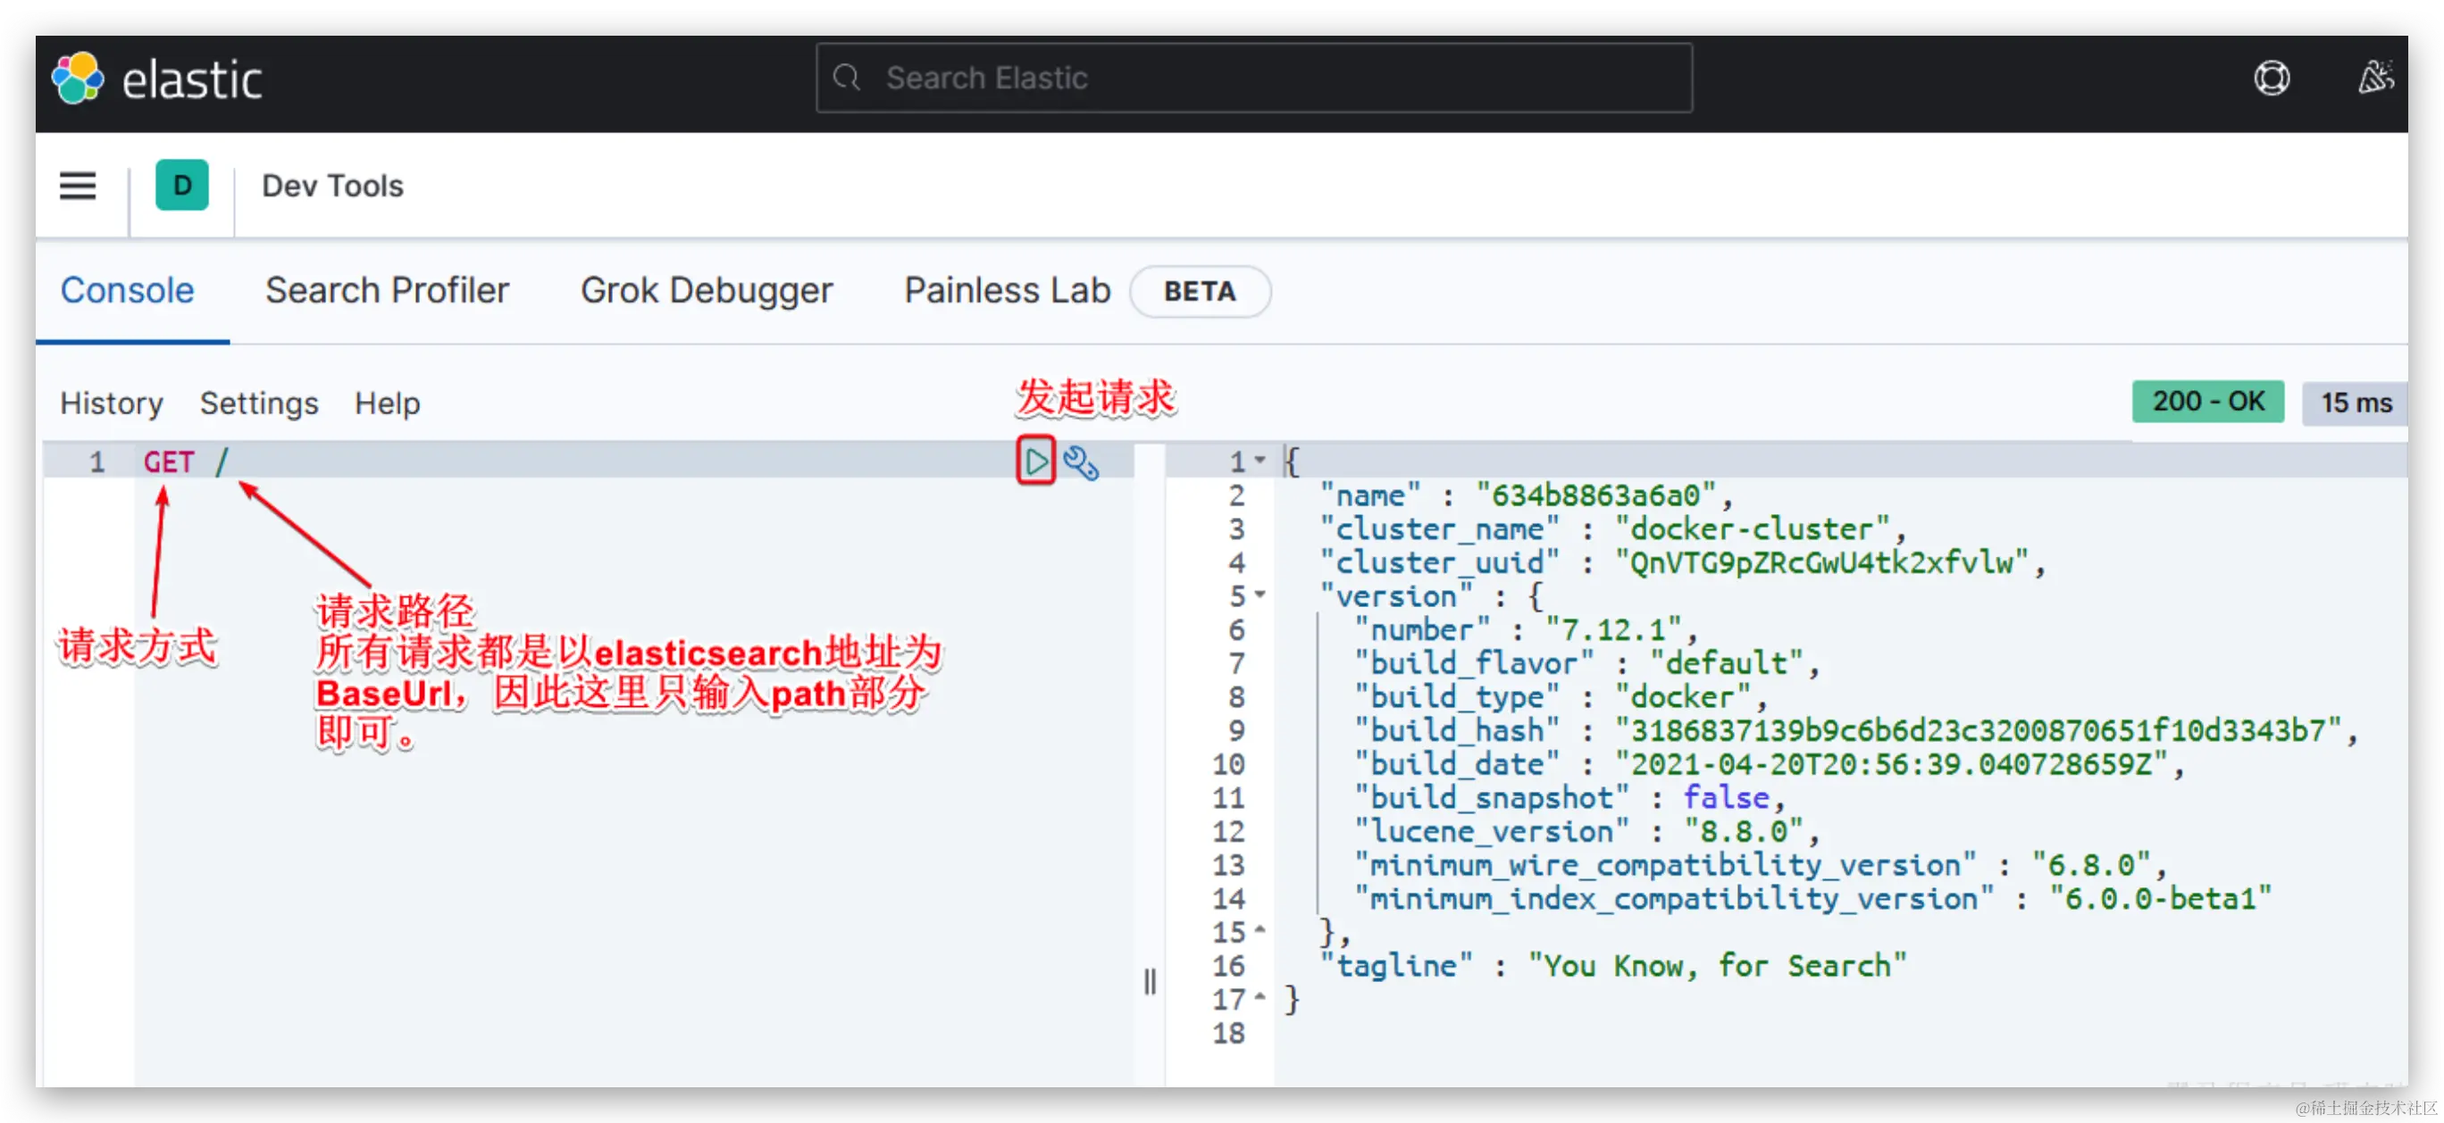This screenshot has width=2444, height=1123.
Task: Switch to the Search Profiler tab
Action: point(387,290)
